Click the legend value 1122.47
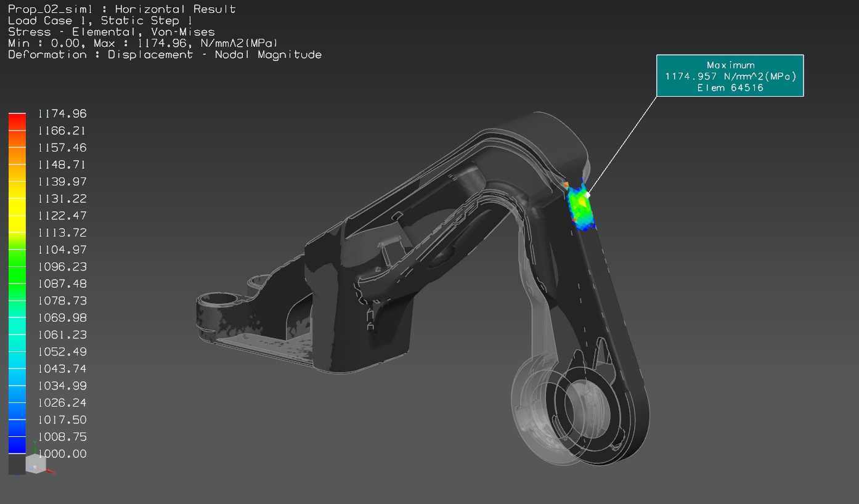 62,216
